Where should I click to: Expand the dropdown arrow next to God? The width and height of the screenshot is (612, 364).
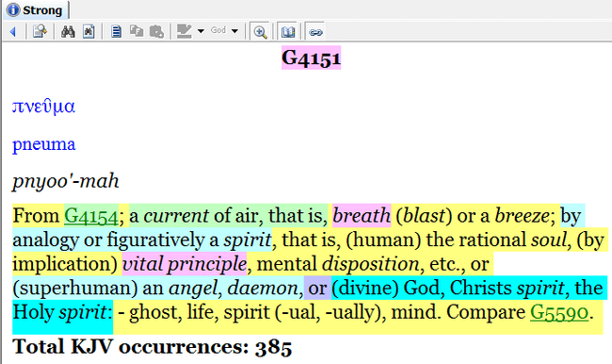(x=234, y=31)
